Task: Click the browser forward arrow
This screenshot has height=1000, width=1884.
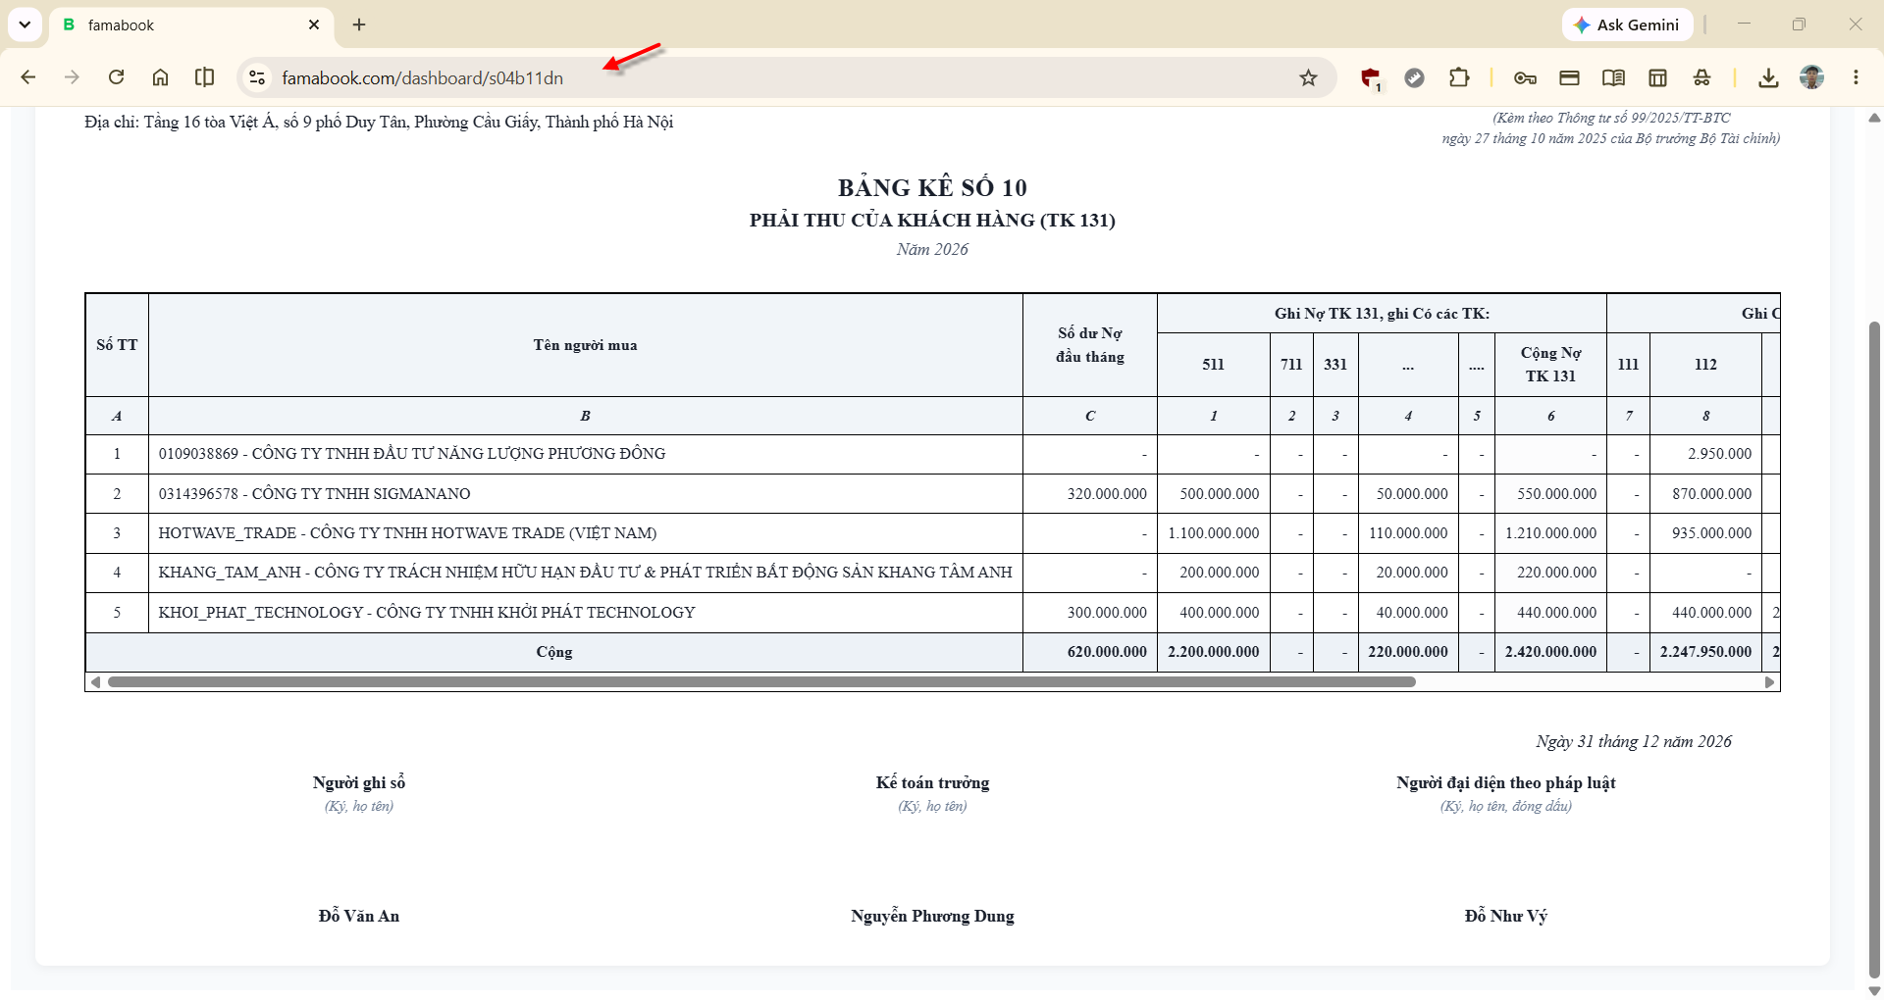Action: point(72,77)
